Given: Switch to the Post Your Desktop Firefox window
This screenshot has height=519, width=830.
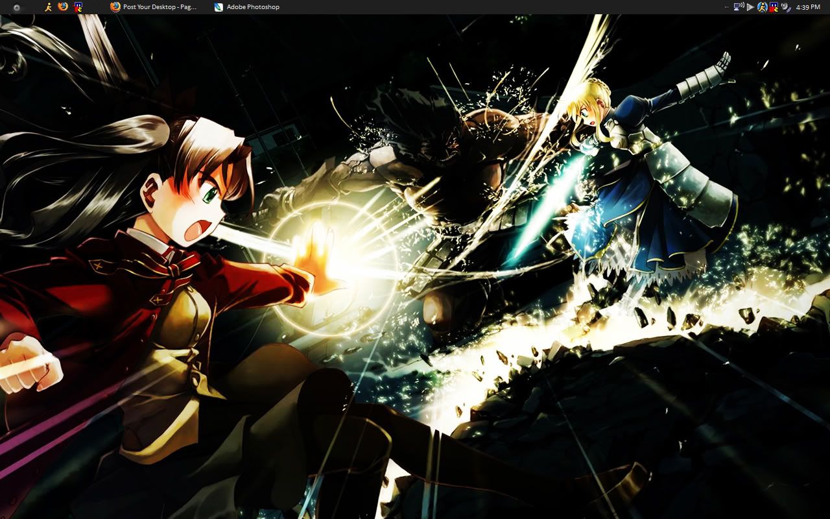Looking at the screenshot, I should coord(154,6).
